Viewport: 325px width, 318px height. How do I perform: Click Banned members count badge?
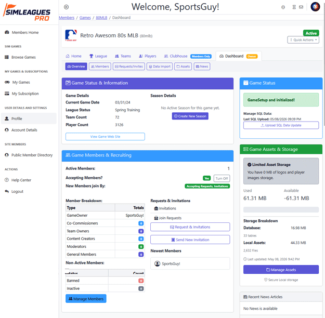point(141,281)
